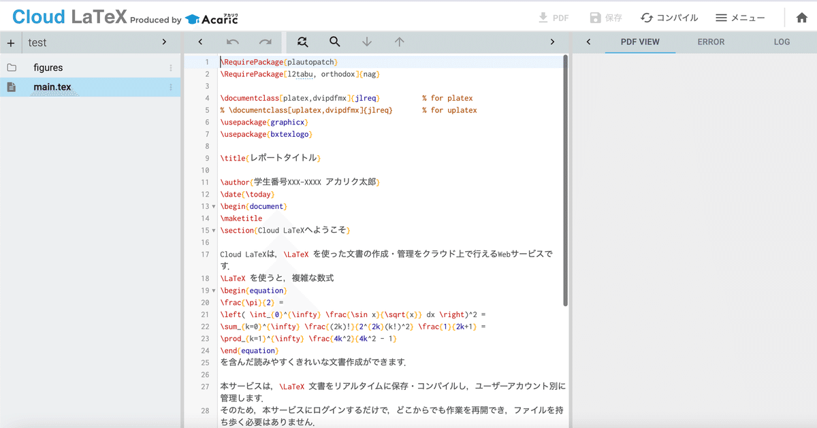Go to the home page icon
The width and height of the screenshot is (817, 428).
802,18
